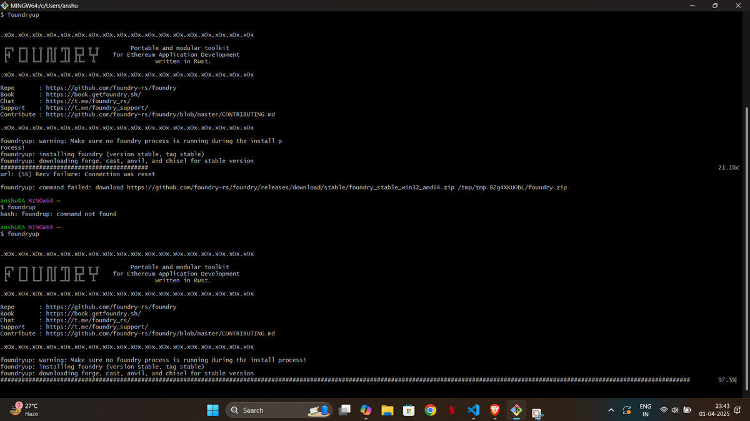Click the 97.5% percentage value

click(727, 380)
